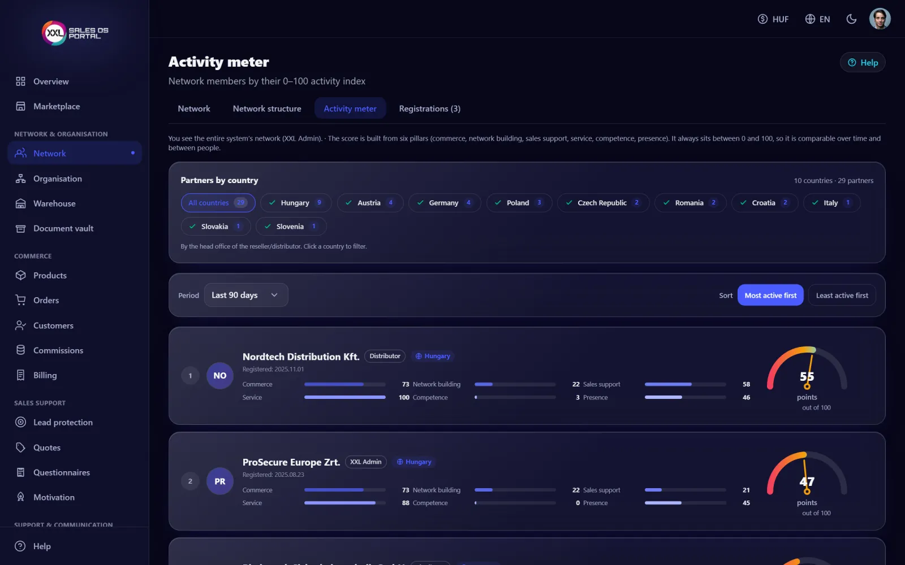Open the EN language selector
Image resolution: width=905 pixels, height=565 pixels.
pyautogui.click(x=817, y=19)
